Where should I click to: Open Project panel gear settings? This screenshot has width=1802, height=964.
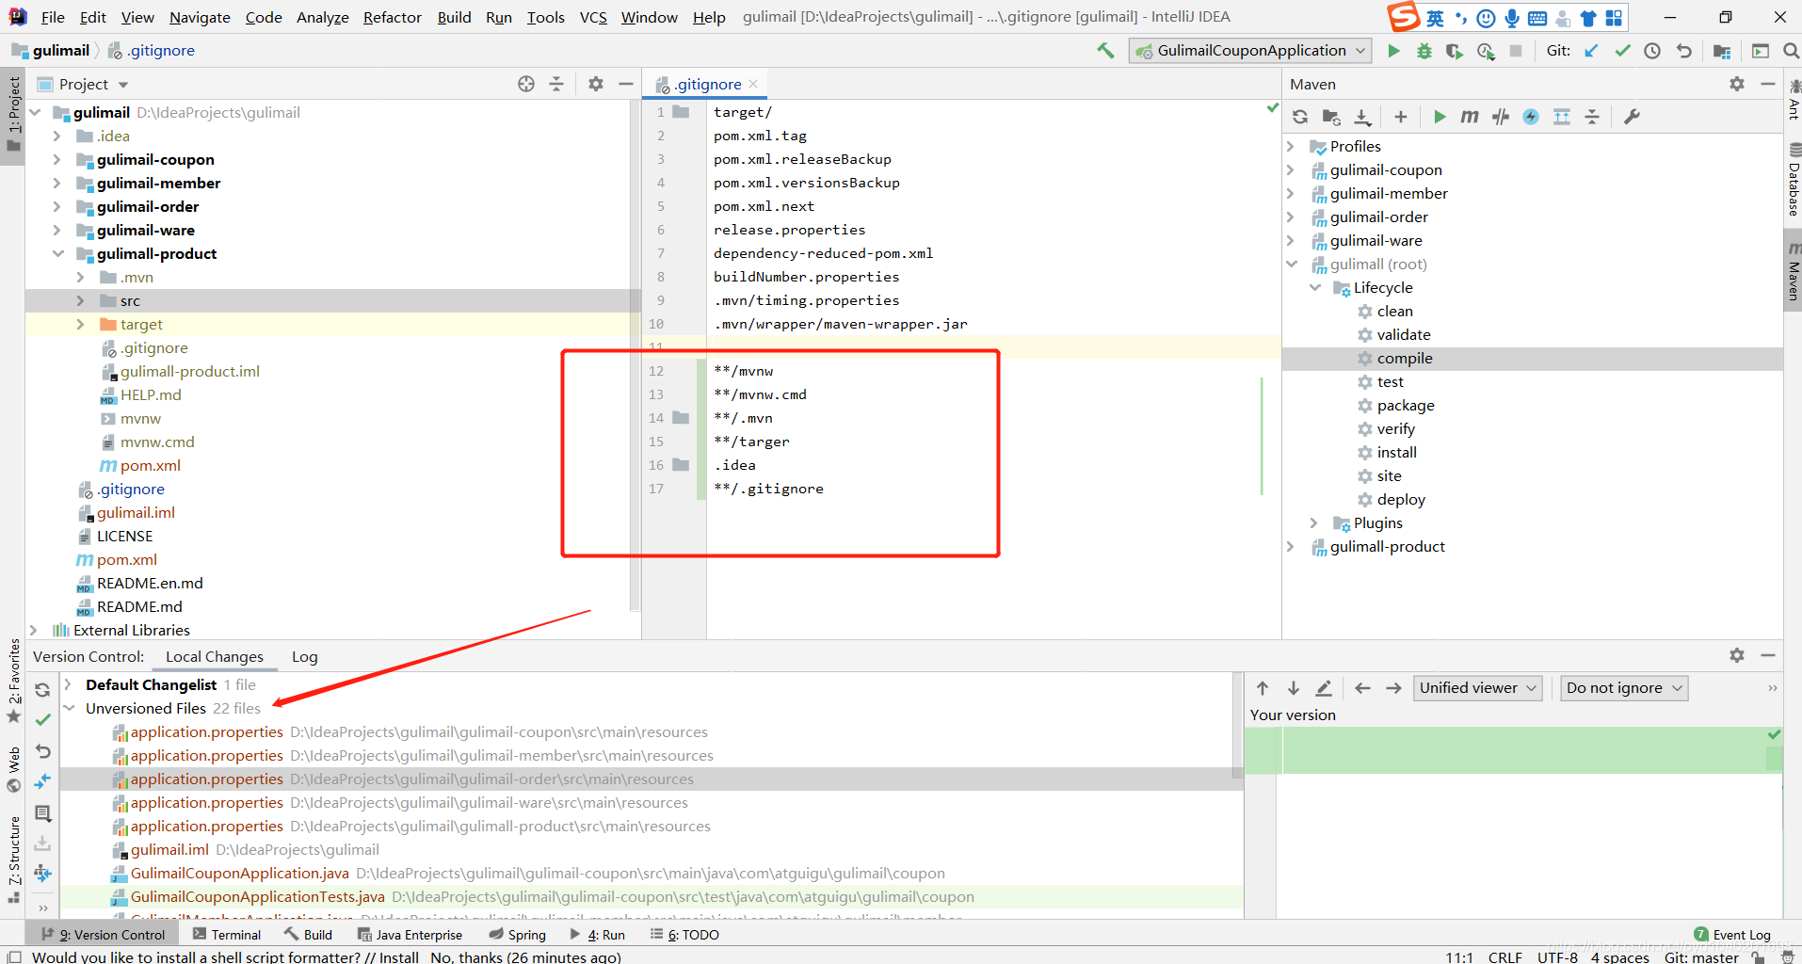[596, 84]
